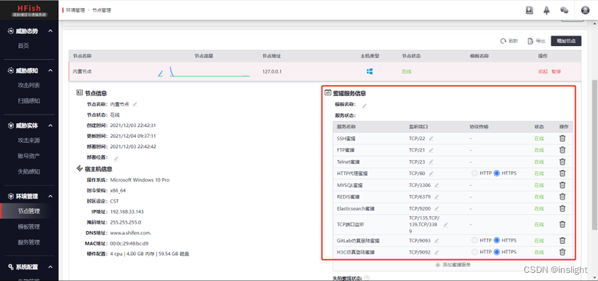Open the WeChat icon in header
598x281 pixels.
tap(564, 10)
